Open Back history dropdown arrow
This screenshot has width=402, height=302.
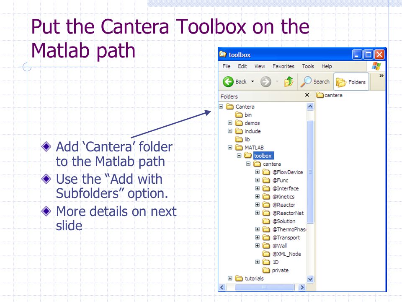click(253, 82)
